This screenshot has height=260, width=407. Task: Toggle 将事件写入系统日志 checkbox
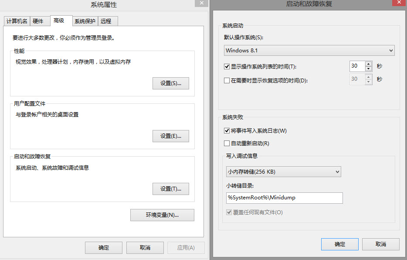click(227, 130)
